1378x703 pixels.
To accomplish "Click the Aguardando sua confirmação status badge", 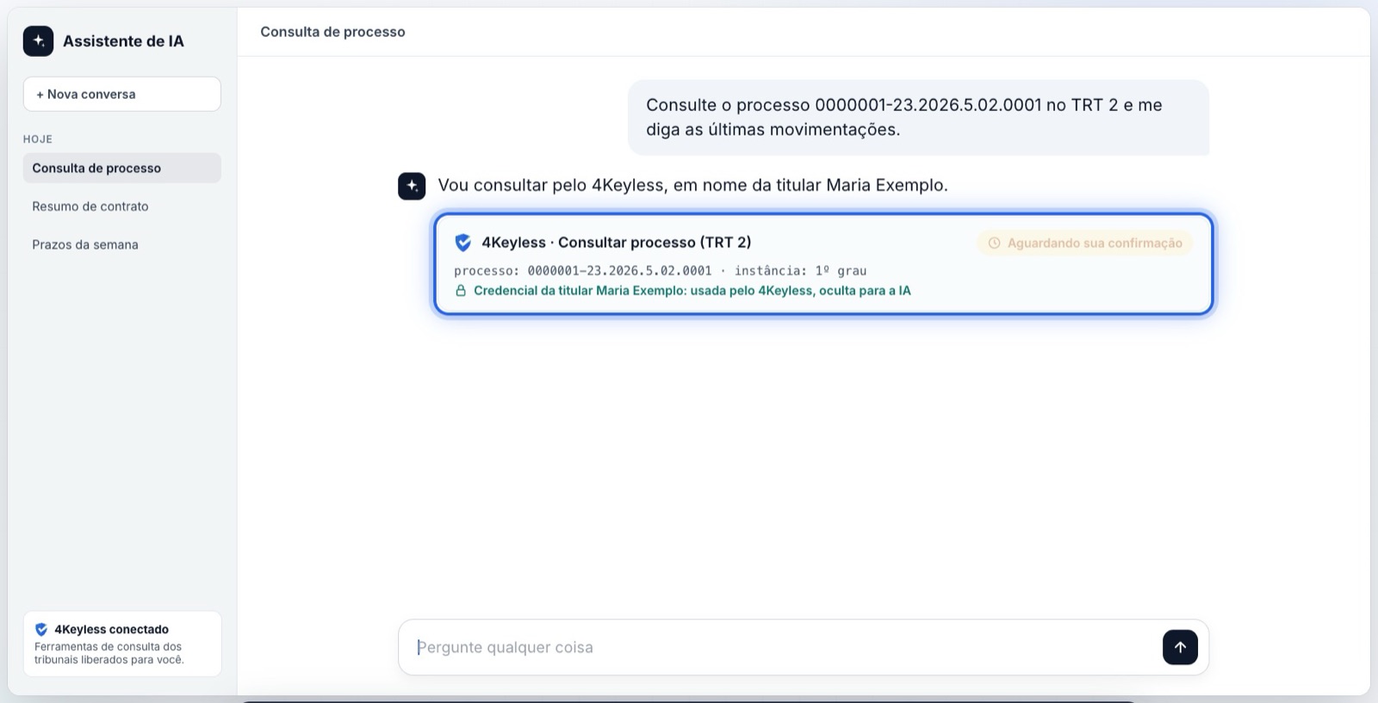I will [x=1085, y=244].
